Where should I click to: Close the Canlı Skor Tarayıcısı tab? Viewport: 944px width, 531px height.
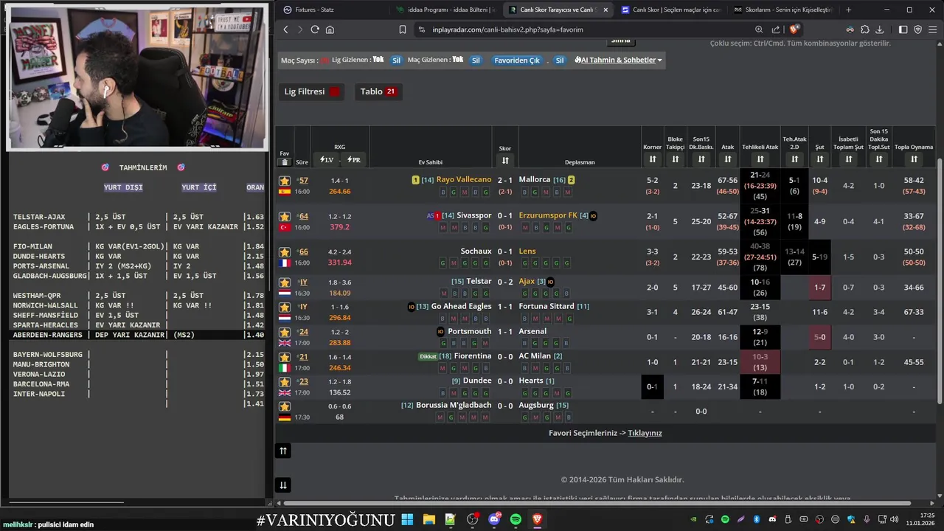605,10
